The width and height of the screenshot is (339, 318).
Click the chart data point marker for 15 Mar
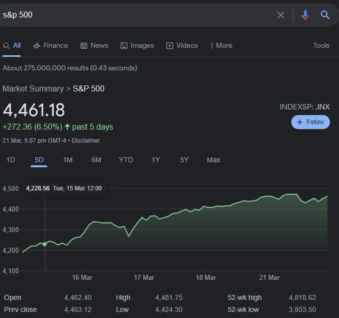45,244
